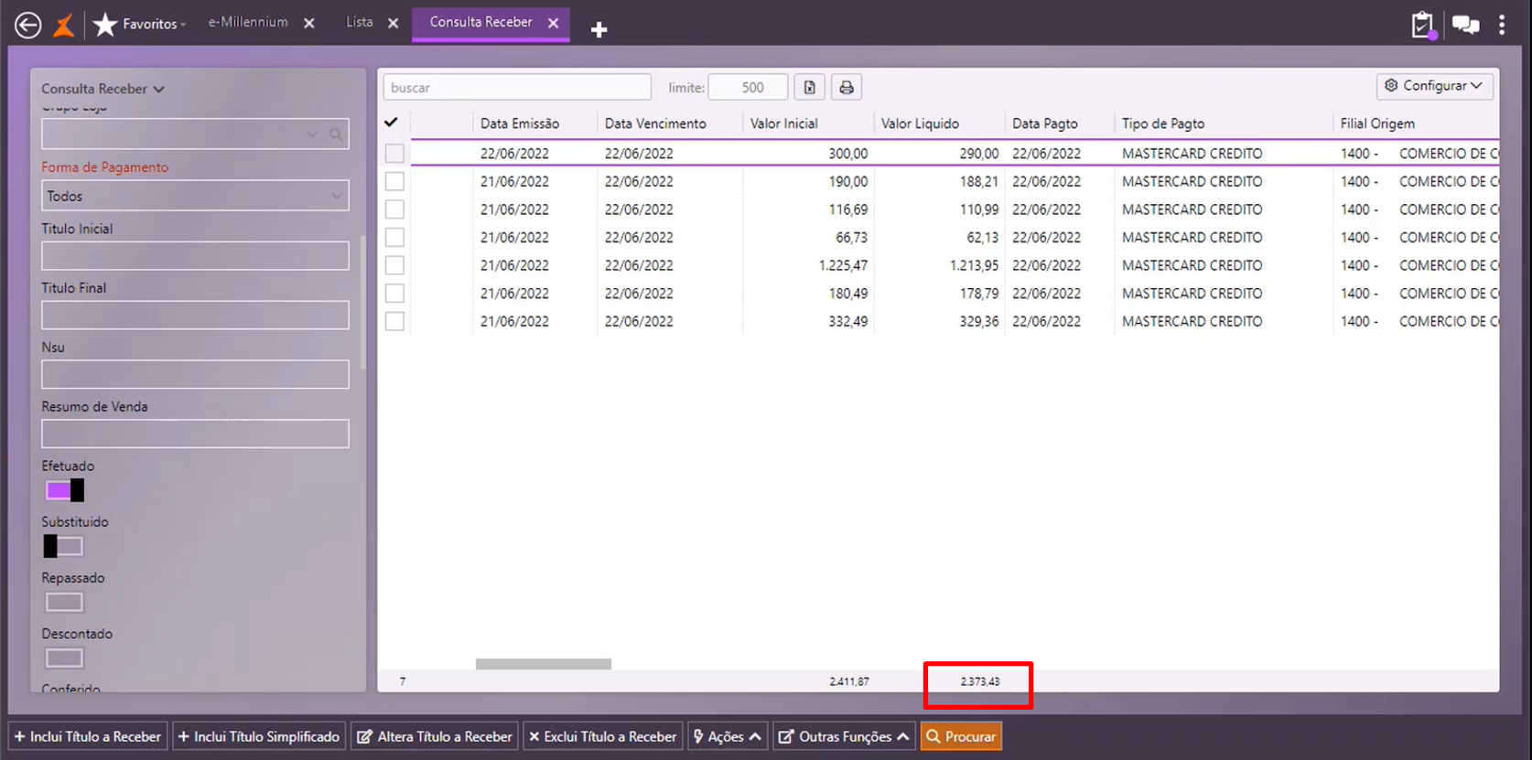Viewport: 1532px width, 760px height.
Task: Open the Configurar dropdown
Action: pos(1434,86)
